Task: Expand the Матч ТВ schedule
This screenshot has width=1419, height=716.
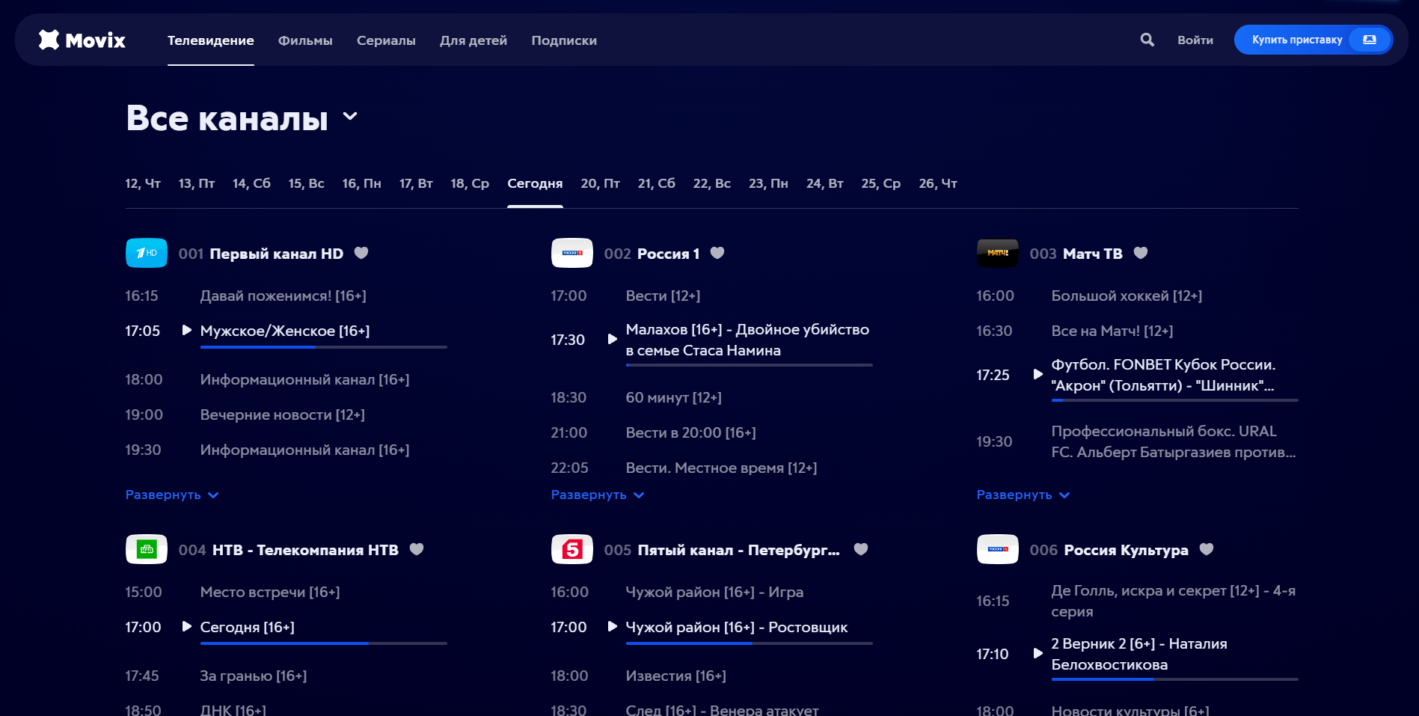Action: 1023,495
